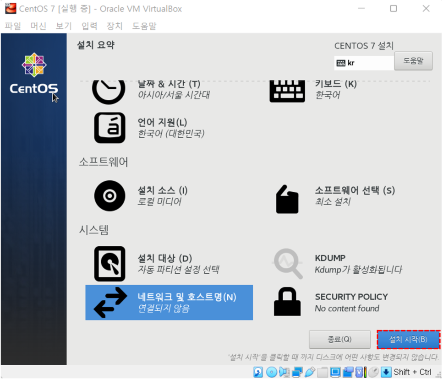Image resolution: width=443 pixels, height=379 pixels.
Task: Click the SECURITY POLICY label
Action: tap(351, 297)
